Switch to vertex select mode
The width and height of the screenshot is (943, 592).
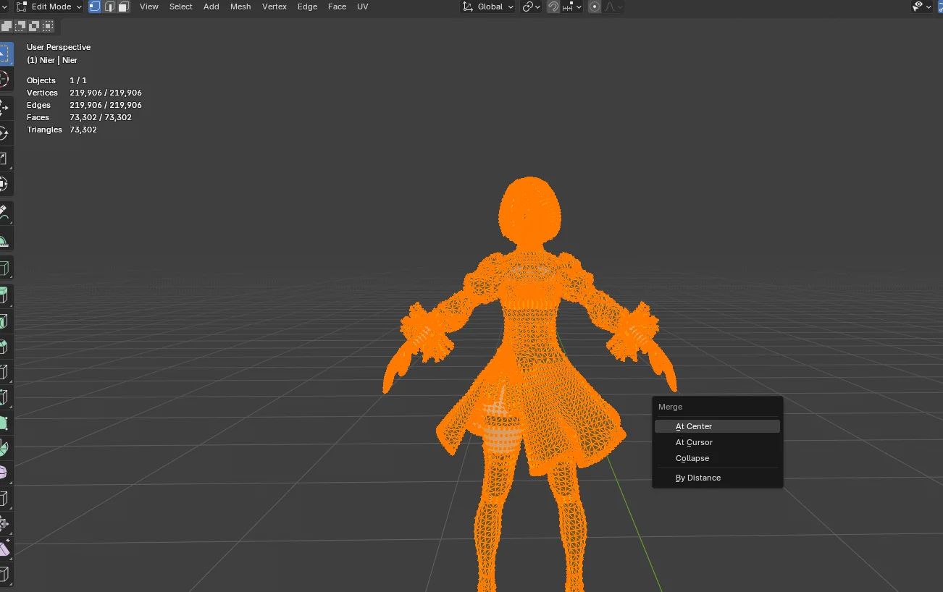(95, 7)
